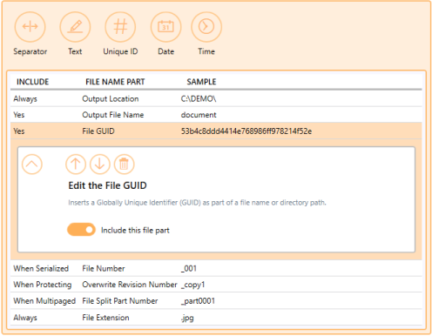Click 'When Multipaged' include cell

[44, 301]
